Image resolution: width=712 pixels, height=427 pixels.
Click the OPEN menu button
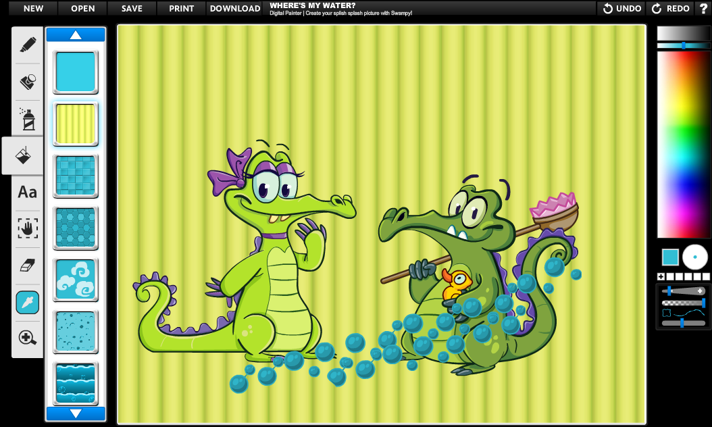pos(82,8)
